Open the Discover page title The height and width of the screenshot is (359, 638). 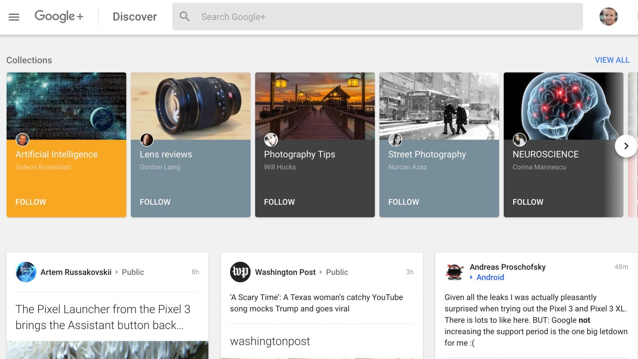point(135,17)
